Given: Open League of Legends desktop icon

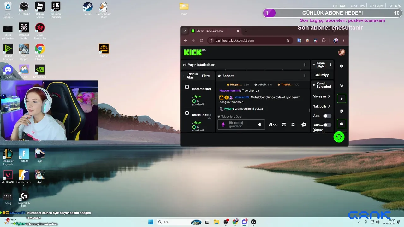Looking at the screenshot, I should (x=8, y=157).
